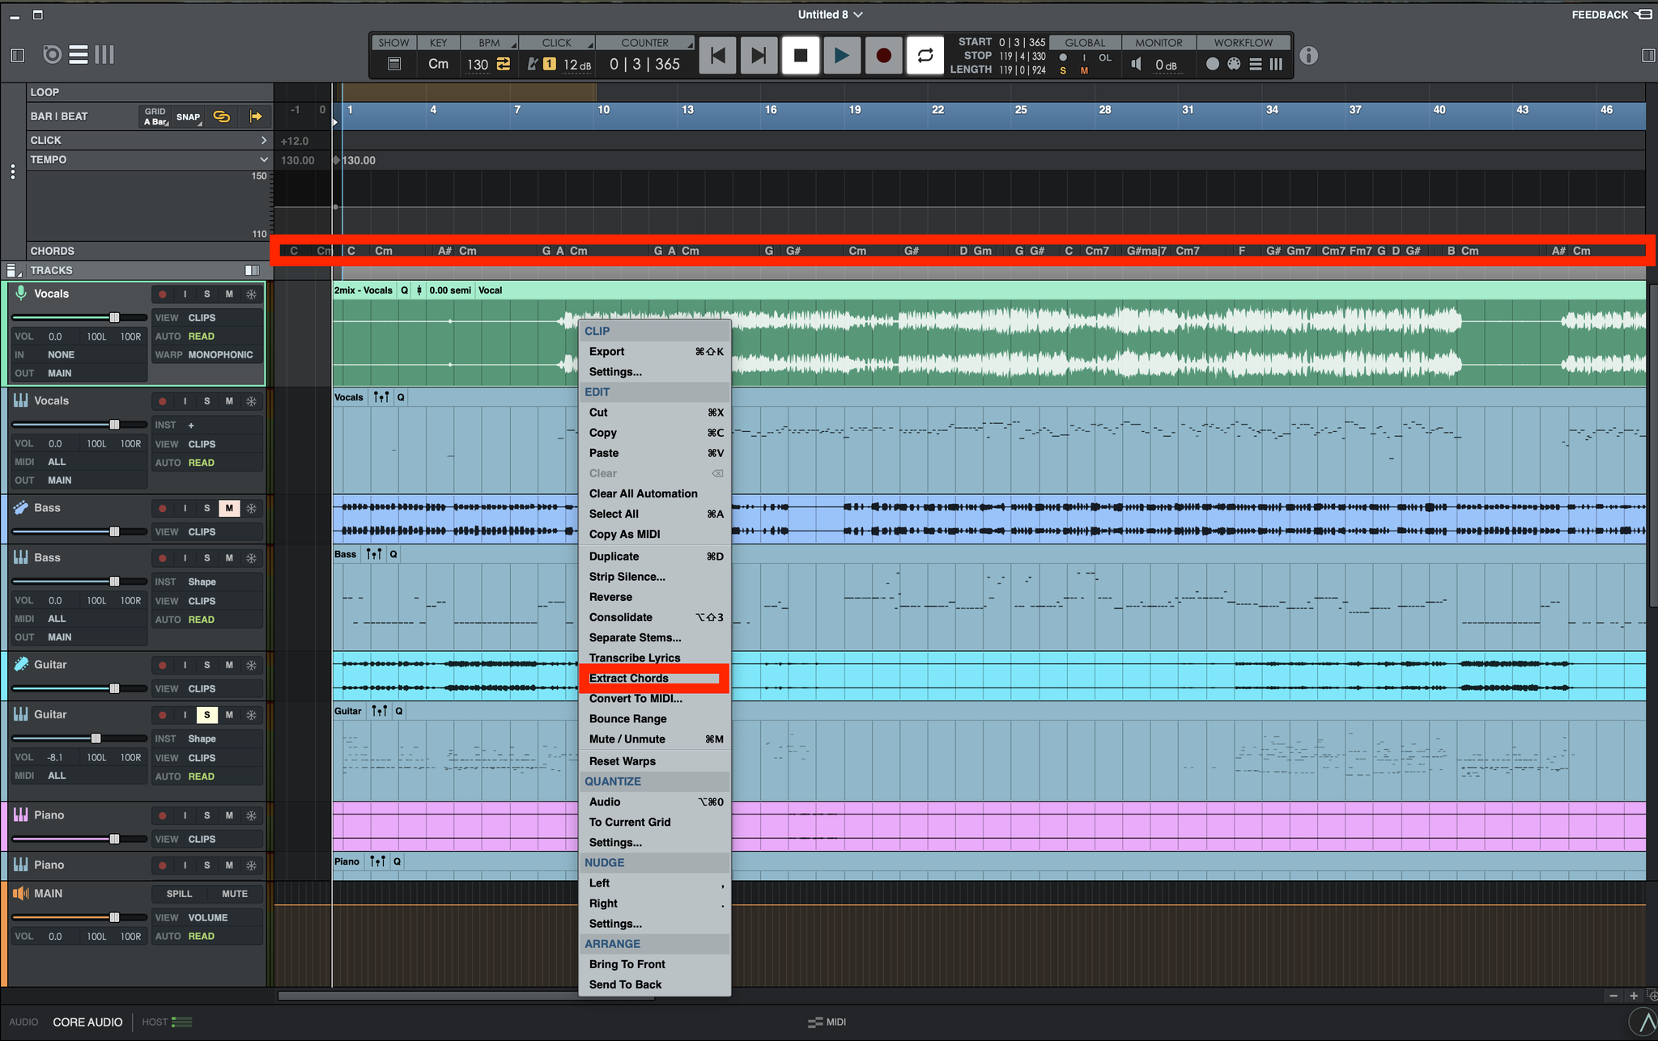
Task: Click the Stop button in transport
Action: tap(801, 56)
